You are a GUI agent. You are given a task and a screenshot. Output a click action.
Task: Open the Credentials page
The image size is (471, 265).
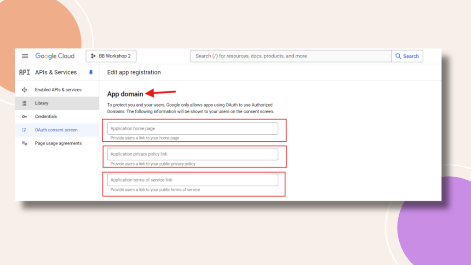[46, 116]
